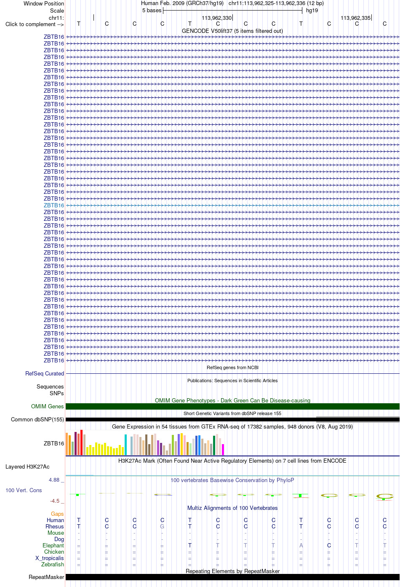400x587 pixels.
Task: Click the C base in Elephant row
Action: tap(329, 545)
